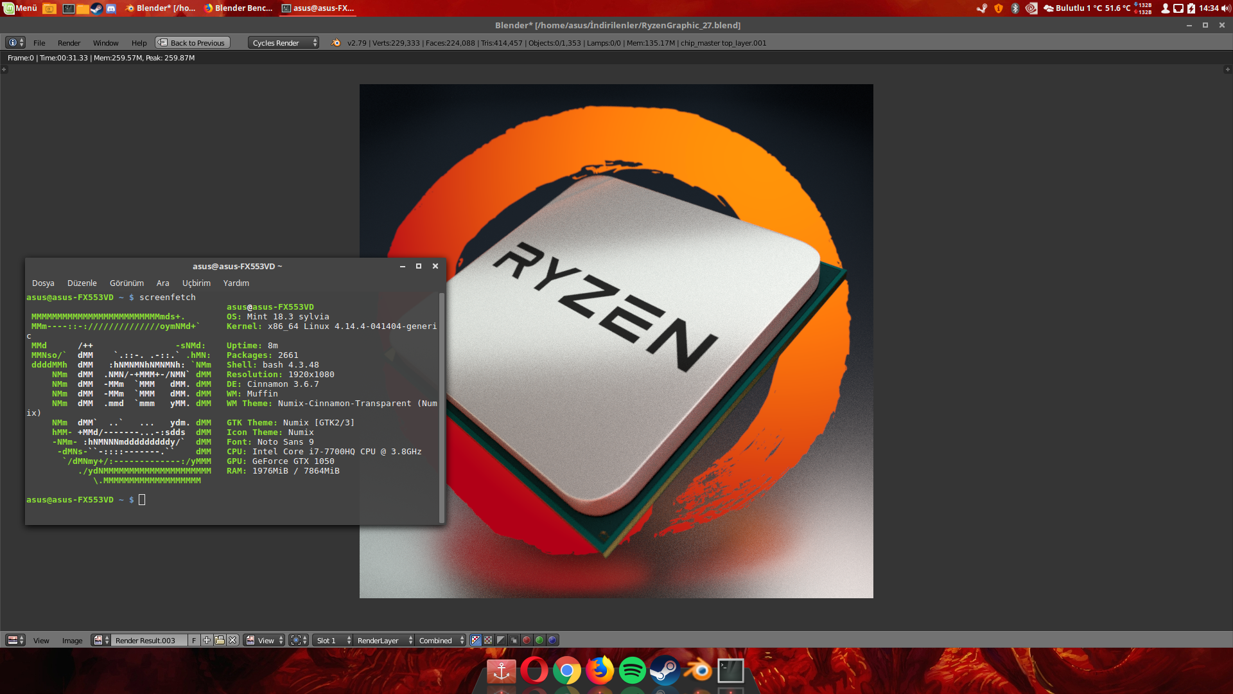The width and height of the screenshot is (1233, 694).
Task: Toggle Blue channel display
Action: [552, 640]
